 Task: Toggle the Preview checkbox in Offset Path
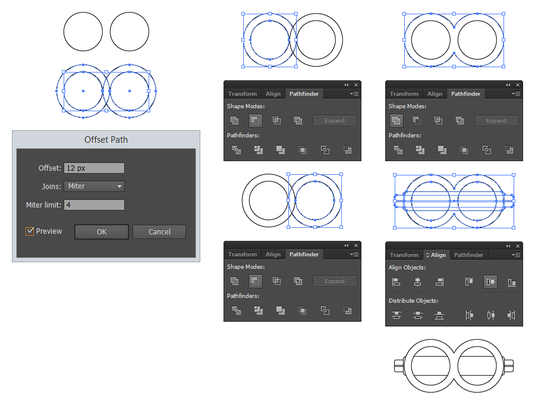30,231
